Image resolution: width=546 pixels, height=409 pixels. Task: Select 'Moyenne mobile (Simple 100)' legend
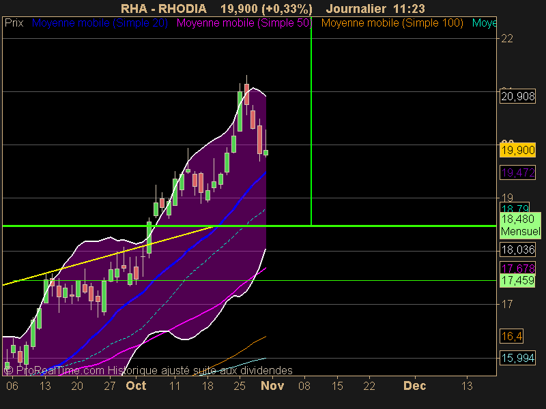[392, 23]
